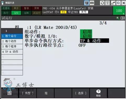Toggle 数字/模拟 I/O 启用 value
Screen dimensions: 126x99
(86, 36)
